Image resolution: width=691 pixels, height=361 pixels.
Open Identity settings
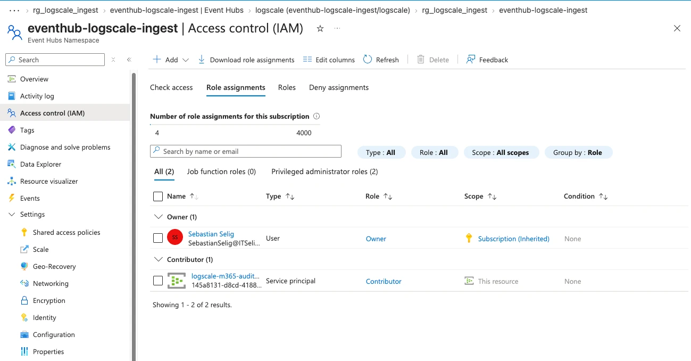pos(44,317)
